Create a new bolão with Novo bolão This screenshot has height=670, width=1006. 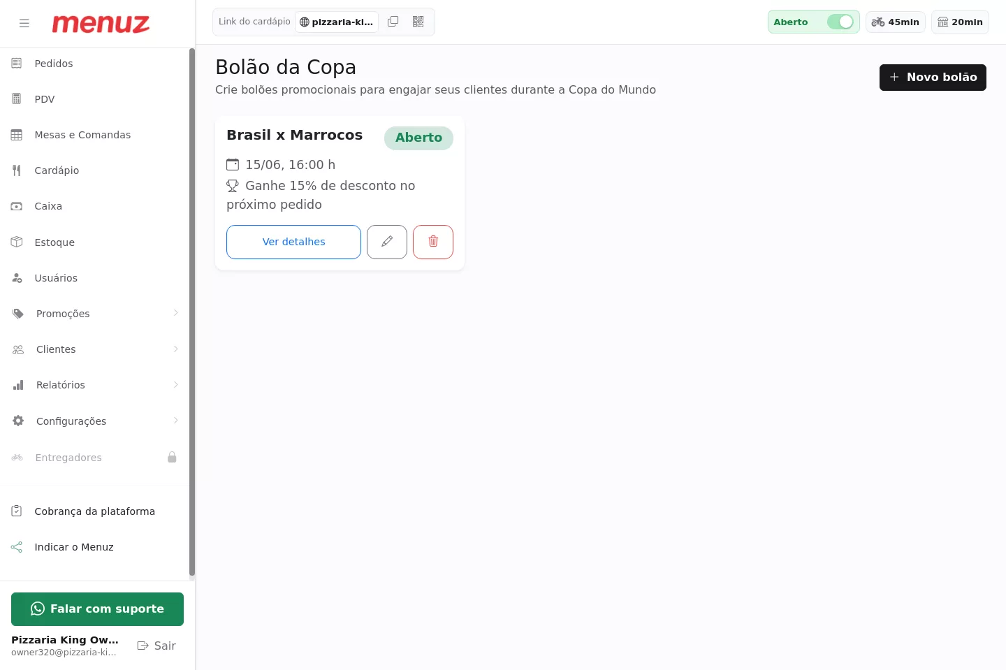pos(933,78)
